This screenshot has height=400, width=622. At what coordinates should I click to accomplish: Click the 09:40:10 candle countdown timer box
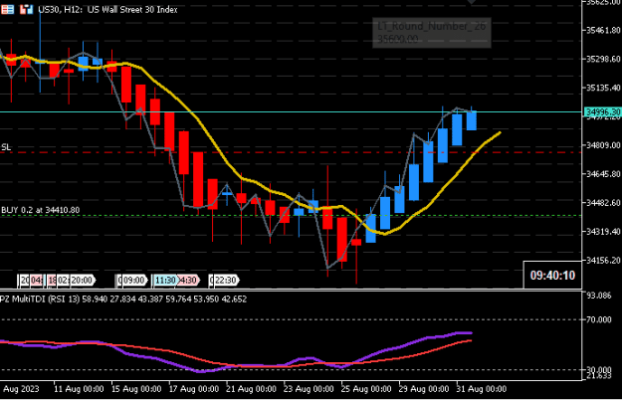(x=552, y=275)
